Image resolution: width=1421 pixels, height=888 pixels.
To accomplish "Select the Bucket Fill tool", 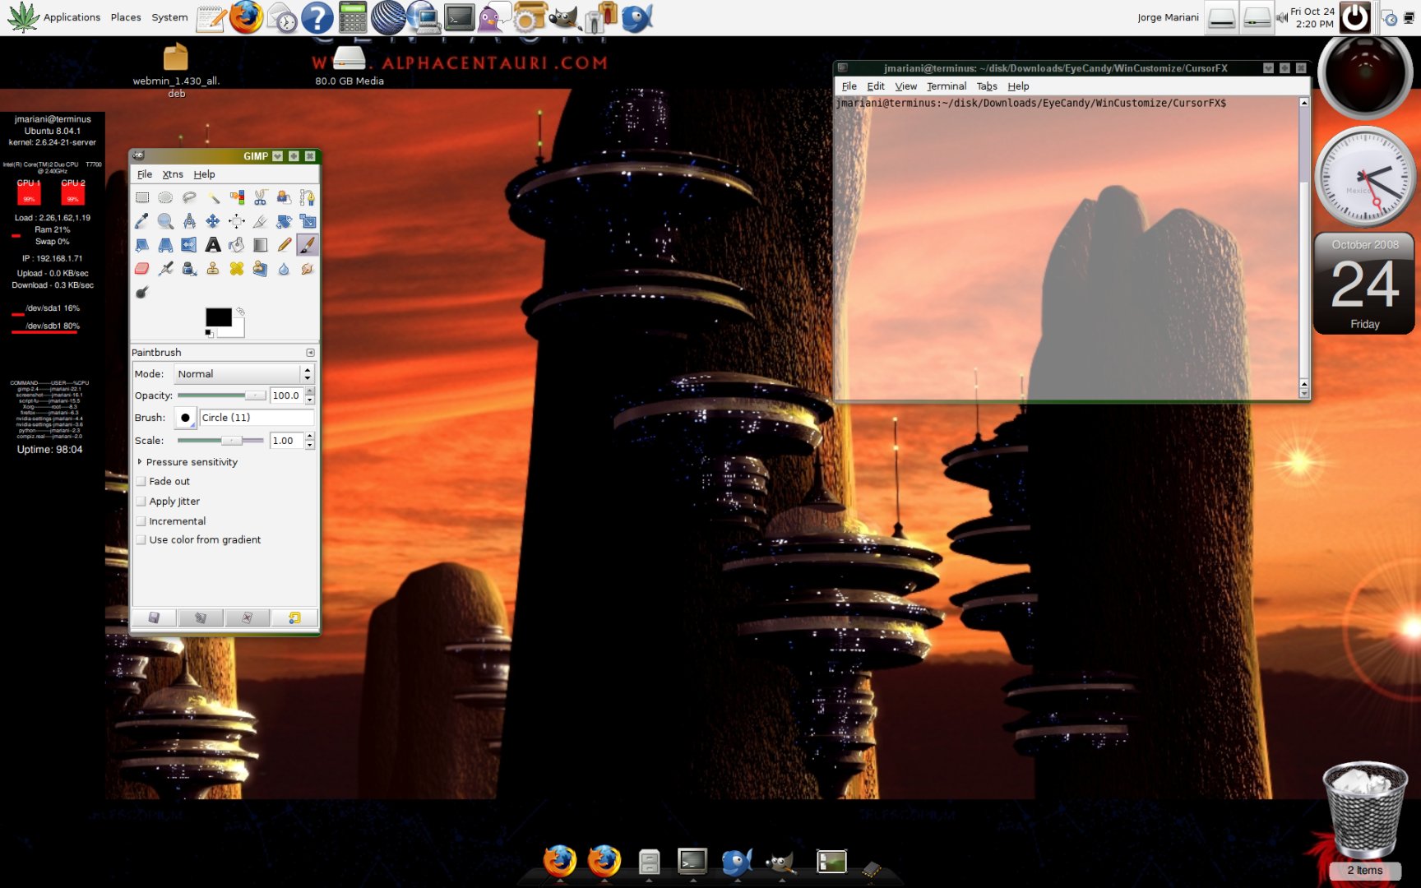I will (237, 245).
